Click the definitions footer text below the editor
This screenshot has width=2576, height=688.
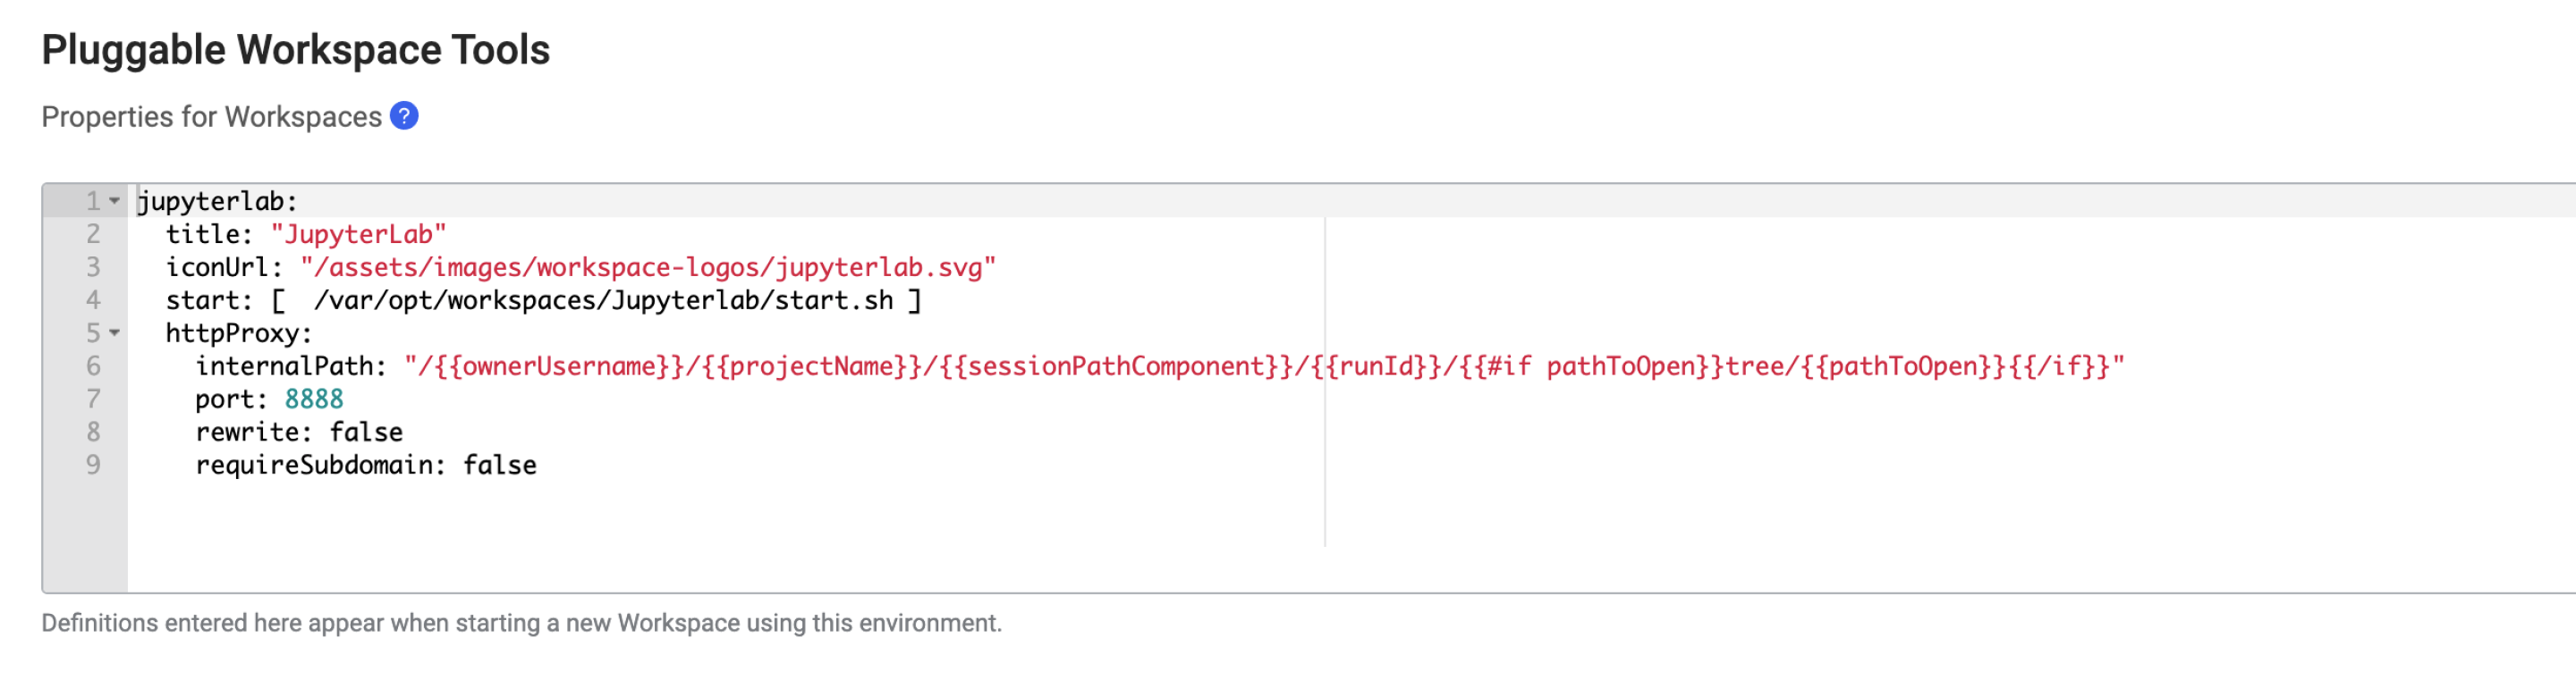pyautogui.click(x=520, y=624)
